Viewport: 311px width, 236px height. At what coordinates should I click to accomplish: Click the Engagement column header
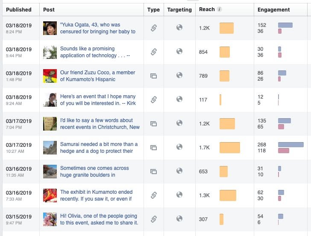(274, 9)
